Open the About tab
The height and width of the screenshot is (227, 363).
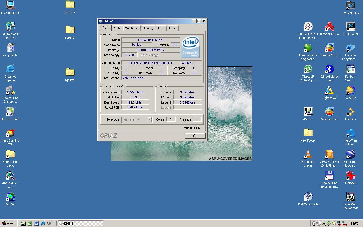[173, 28]
